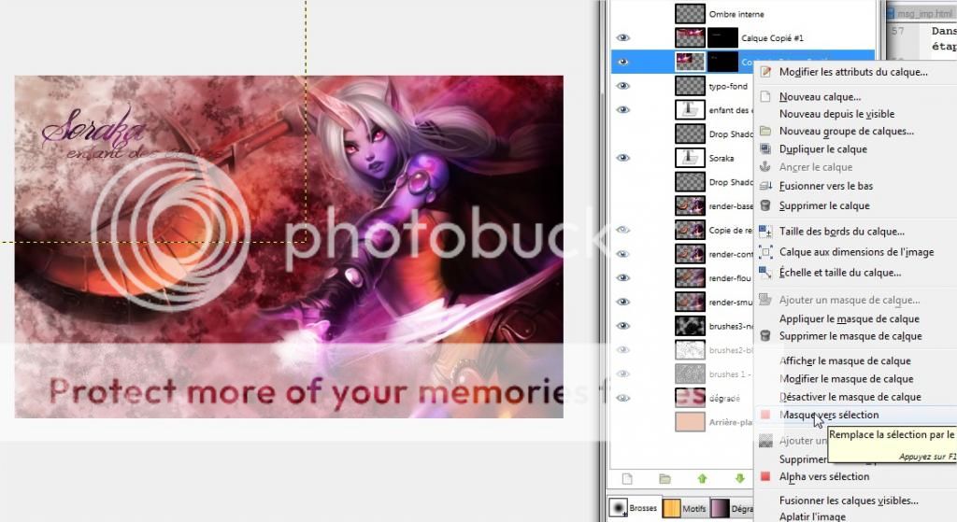
Task: Create a new layer from the panel's bottom bar
Action: pyautogui.click(x=627, y=479)
